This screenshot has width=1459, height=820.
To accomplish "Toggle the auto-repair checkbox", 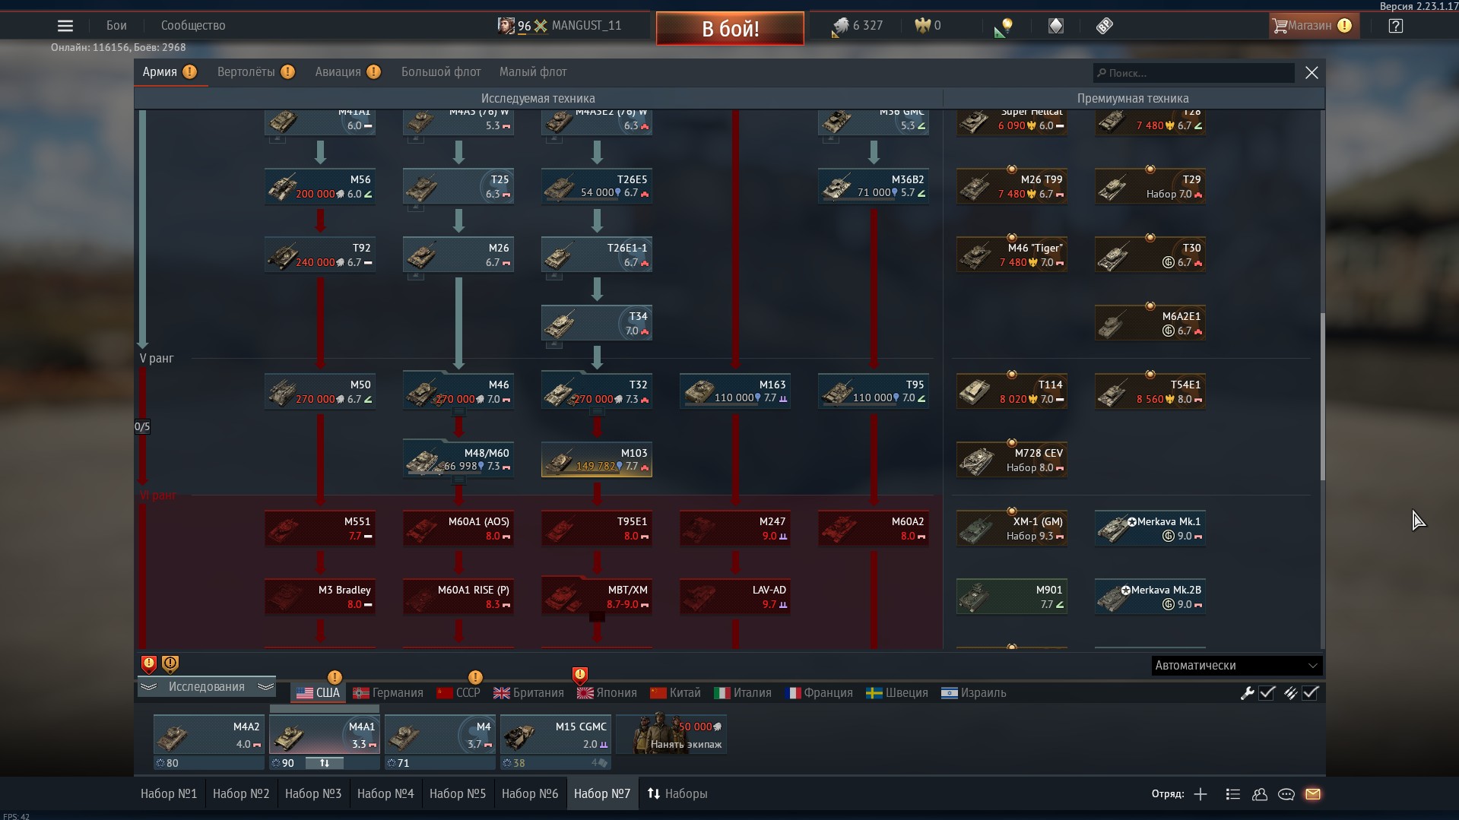I will tap(1267, 693).
